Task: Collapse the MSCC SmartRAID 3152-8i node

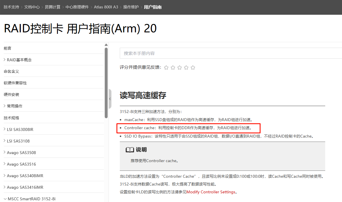Action: click(5, 199)
